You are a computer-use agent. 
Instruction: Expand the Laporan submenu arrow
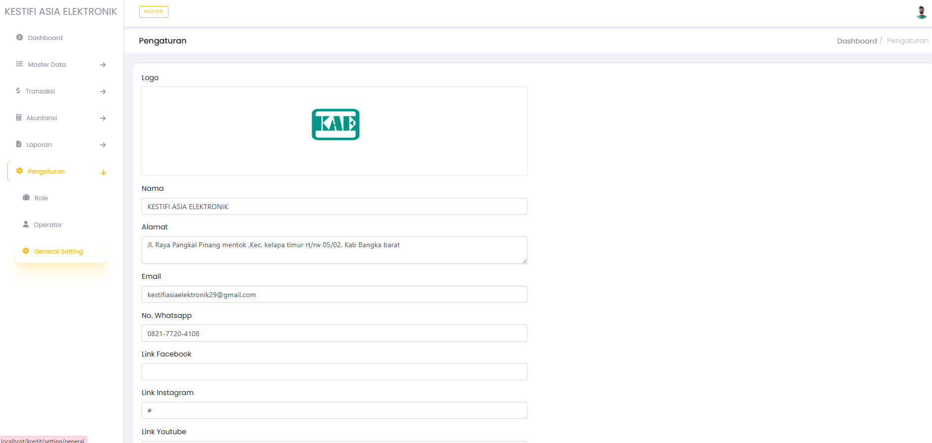(103, 145)
